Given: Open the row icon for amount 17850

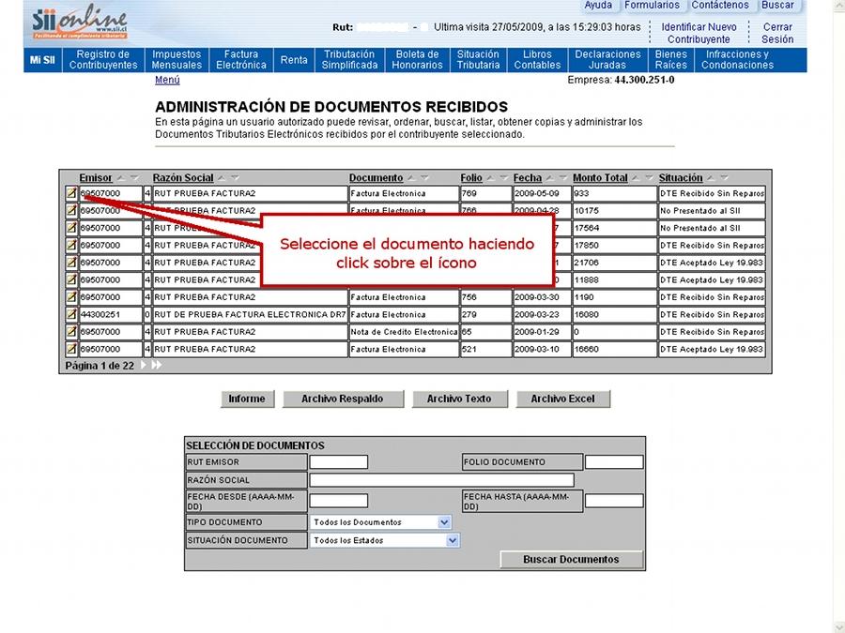Looking at the screenshot, I should click(71, 245).
